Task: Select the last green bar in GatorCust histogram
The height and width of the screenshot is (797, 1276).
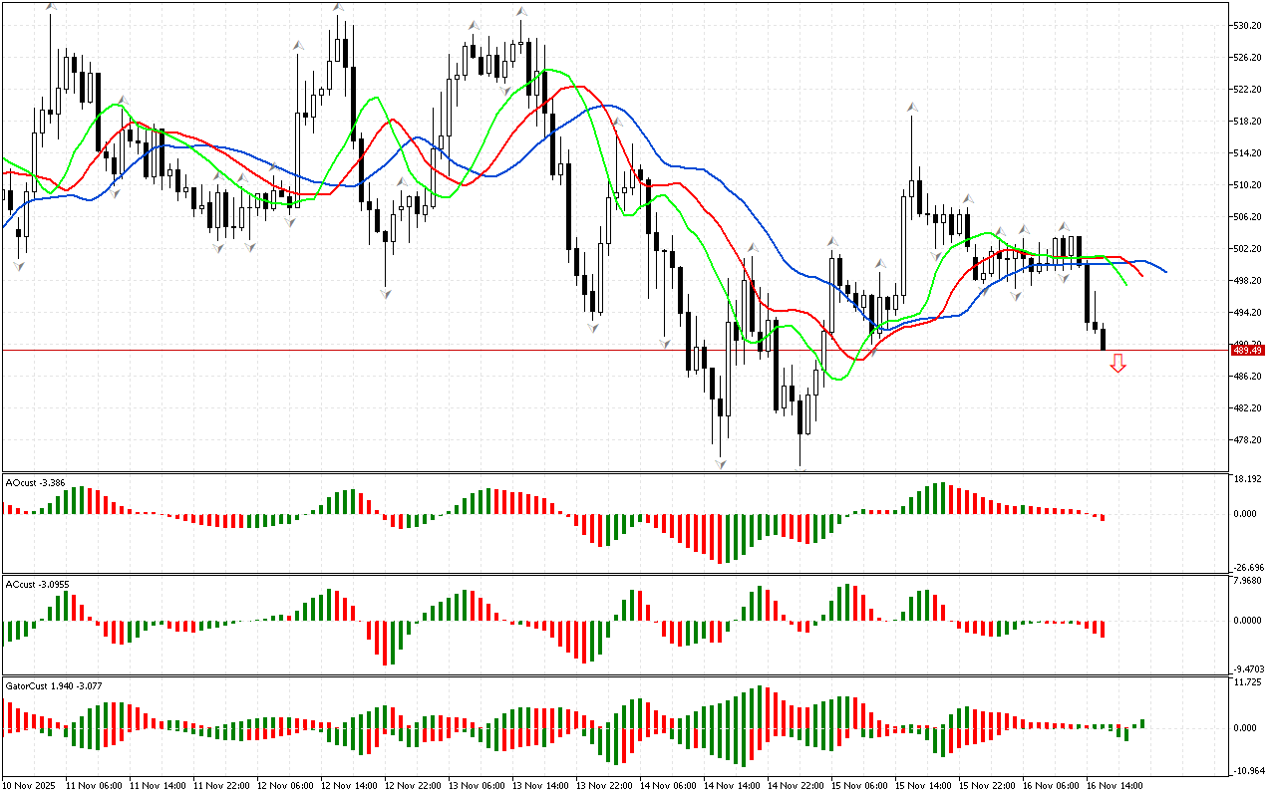Action: pyautogui.click(x=1142, y=723)
